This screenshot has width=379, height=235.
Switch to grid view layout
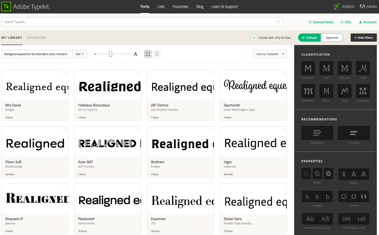click(x=148, y=54)
